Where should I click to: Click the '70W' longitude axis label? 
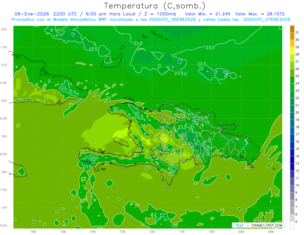pyautogui.click(x=212, y=232)
